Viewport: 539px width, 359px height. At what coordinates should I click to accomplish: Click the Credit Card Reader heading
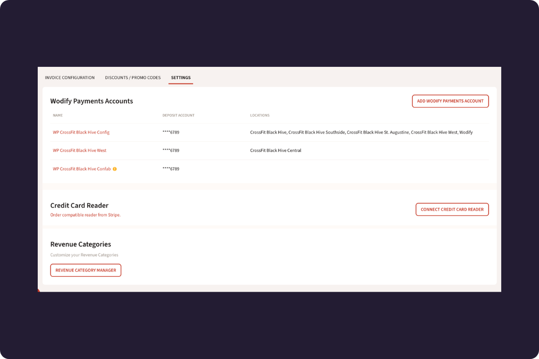pos(80,206)
